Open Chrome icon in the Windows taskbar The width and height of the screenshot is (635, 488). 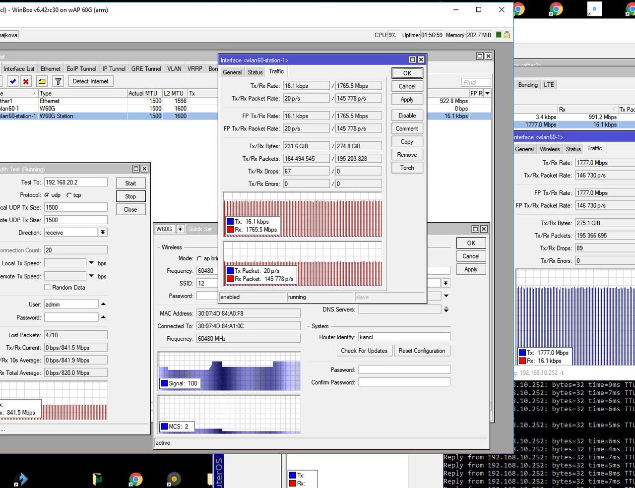point(135,479)
